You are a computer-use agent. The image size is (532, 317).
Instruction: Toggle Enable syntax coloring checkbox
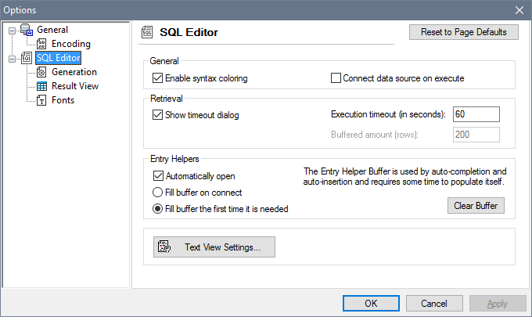click(x=158, y=78)
